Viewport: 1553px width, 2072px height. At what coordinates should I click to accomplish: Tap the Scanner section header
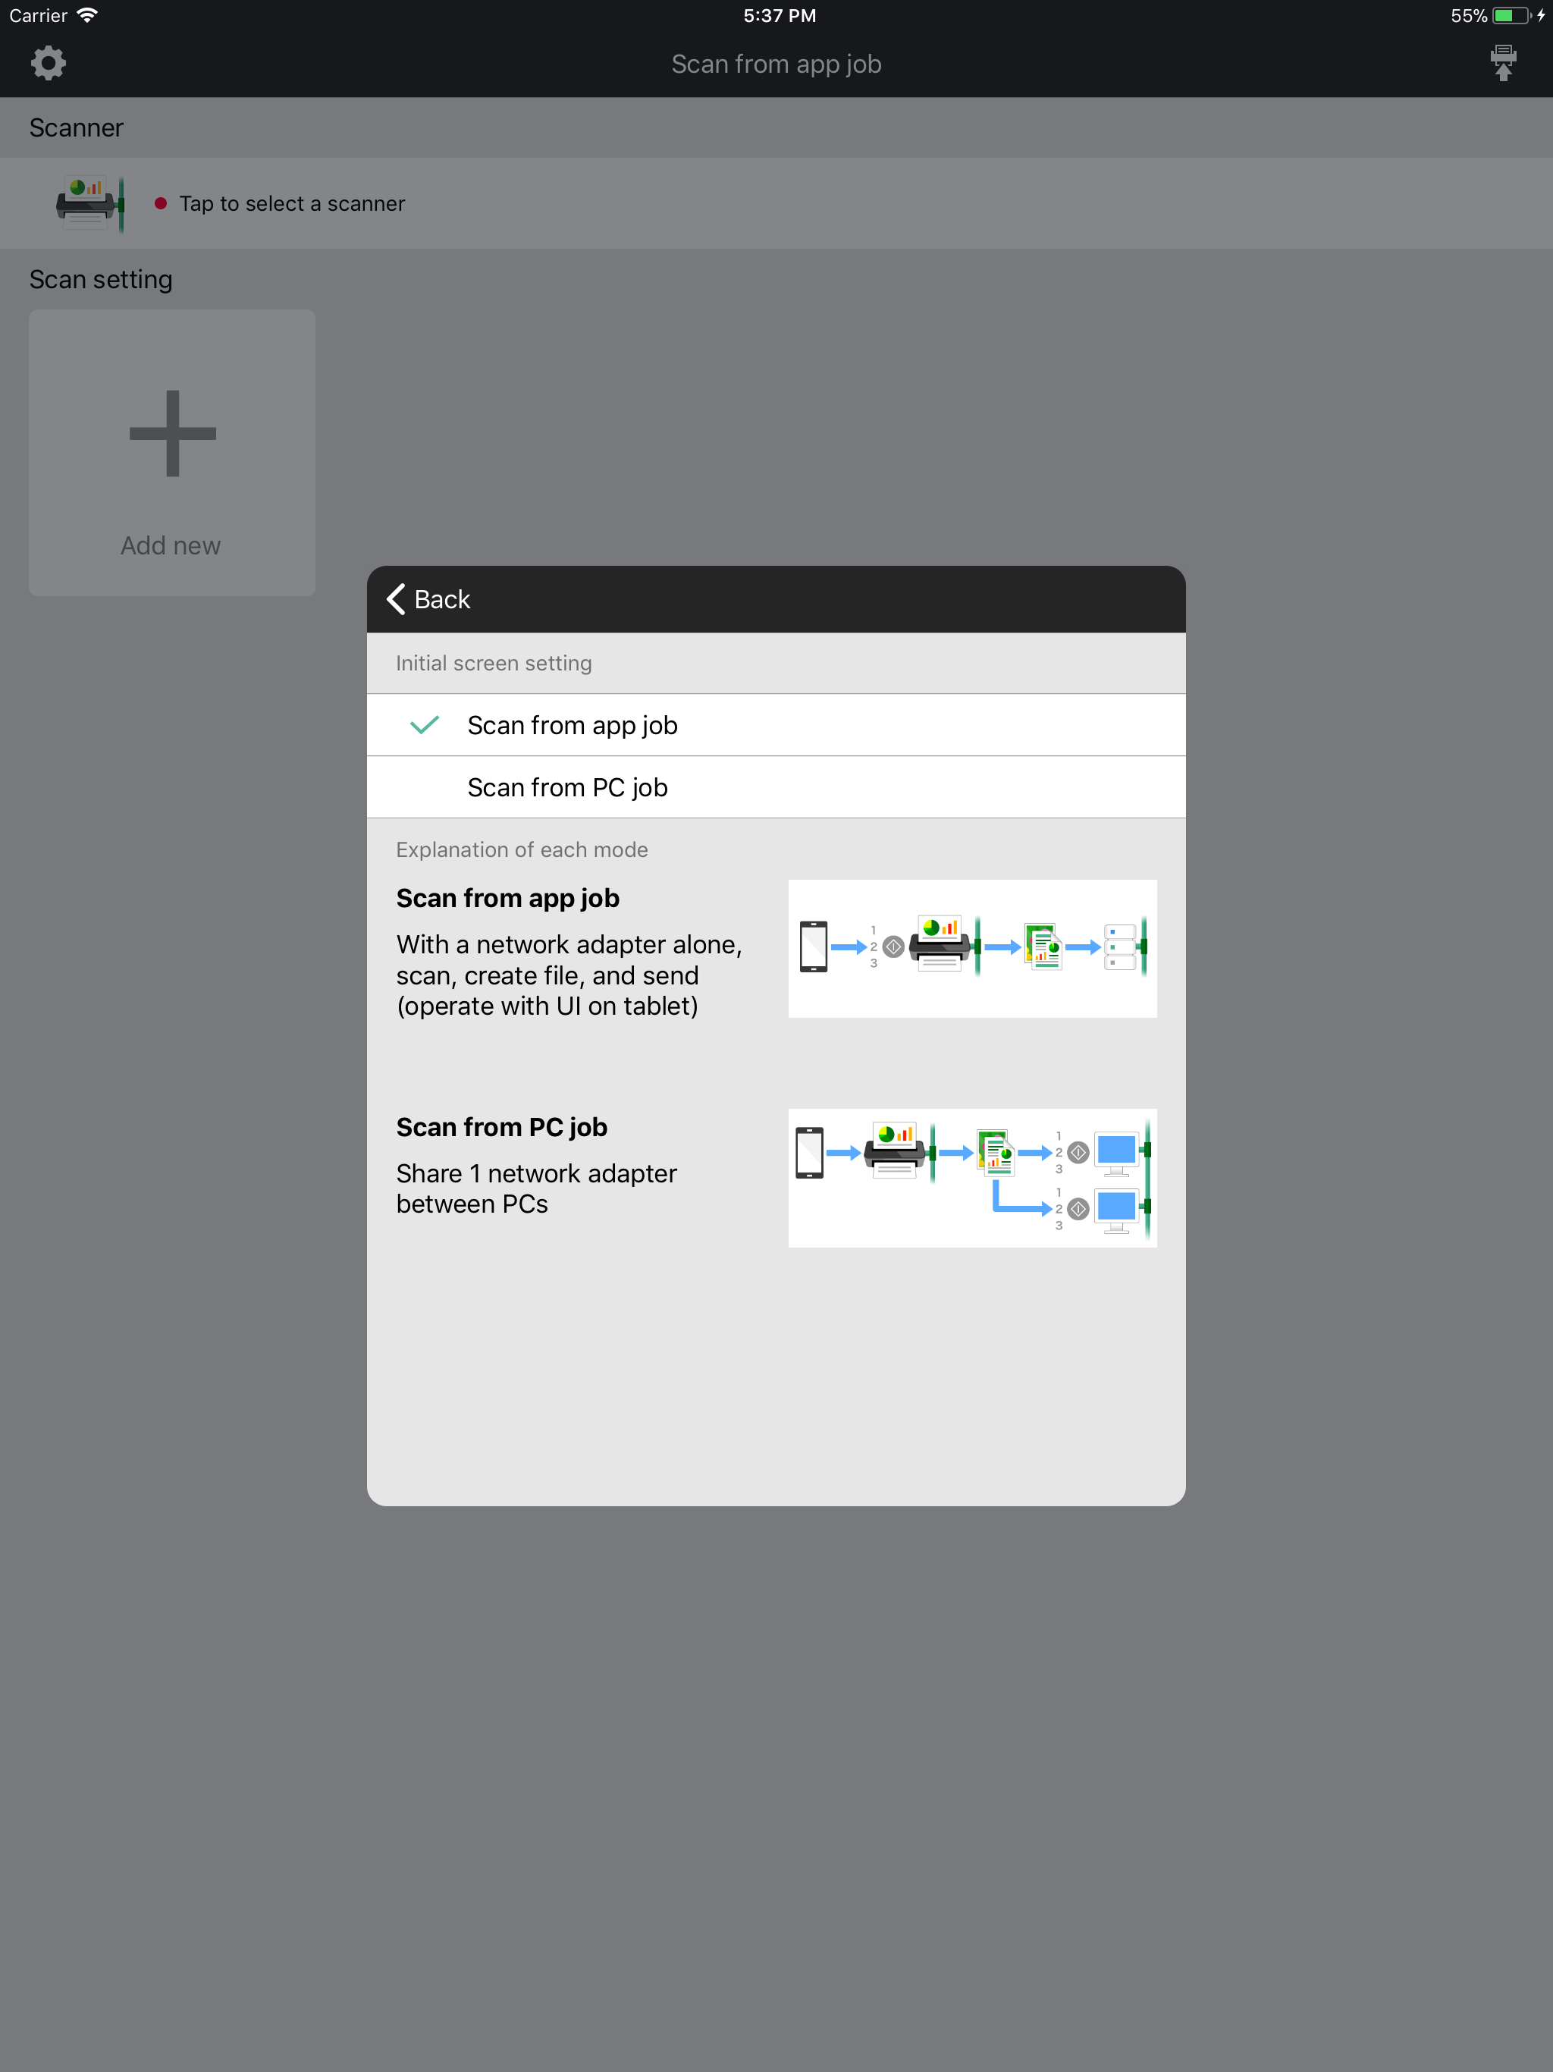(x=76, y=127)
